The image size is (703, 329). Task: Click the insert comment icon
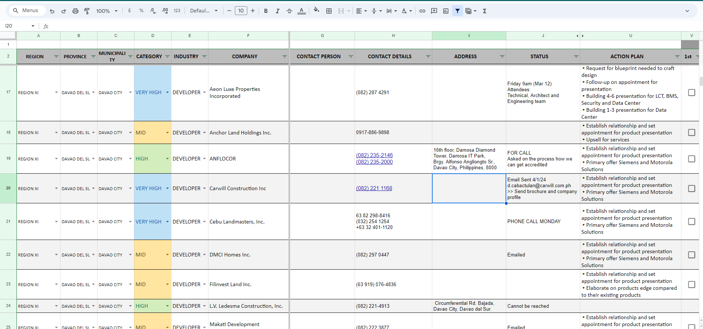click(x=434, y=11)
